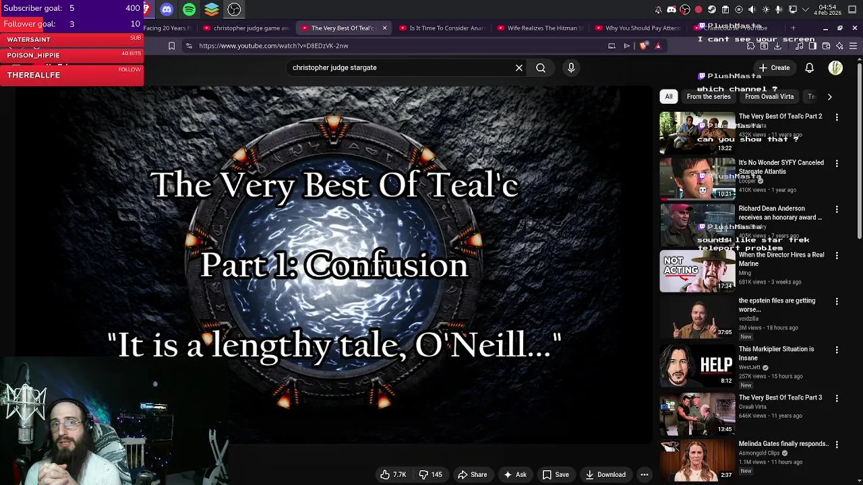Open more actions ellipsis under video
This screenshot has height=485, width=863.
pyautogui.click(x=645, y=474)
